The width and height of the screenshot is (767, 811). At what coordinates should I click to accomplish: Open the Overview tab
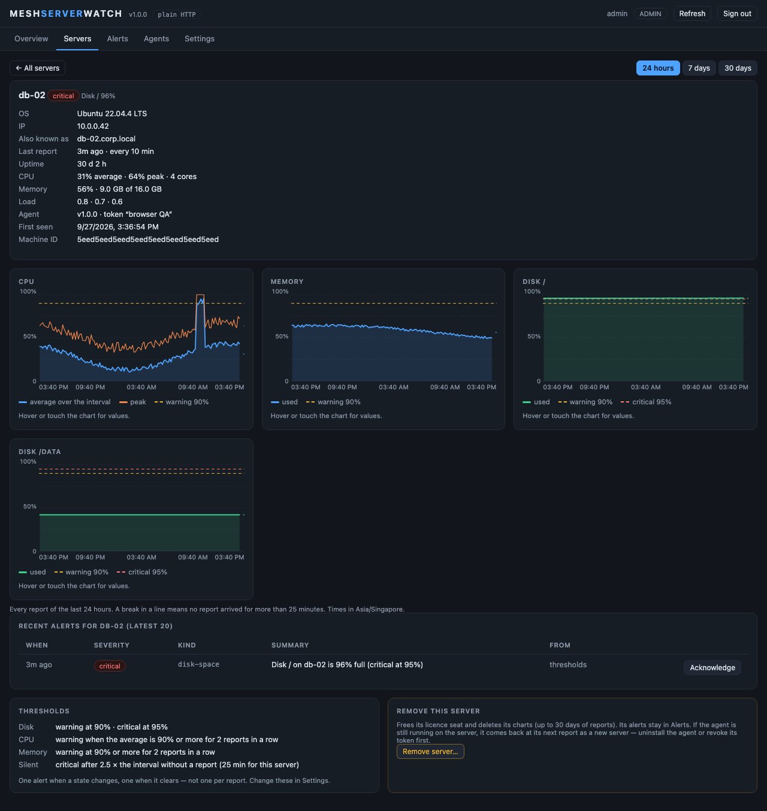tap(31, 39)
